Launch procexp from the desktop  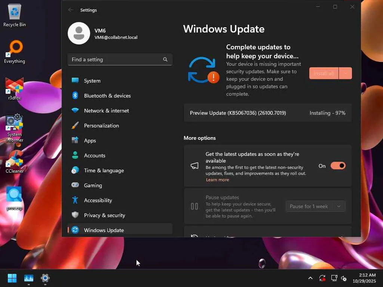(15, 198)
